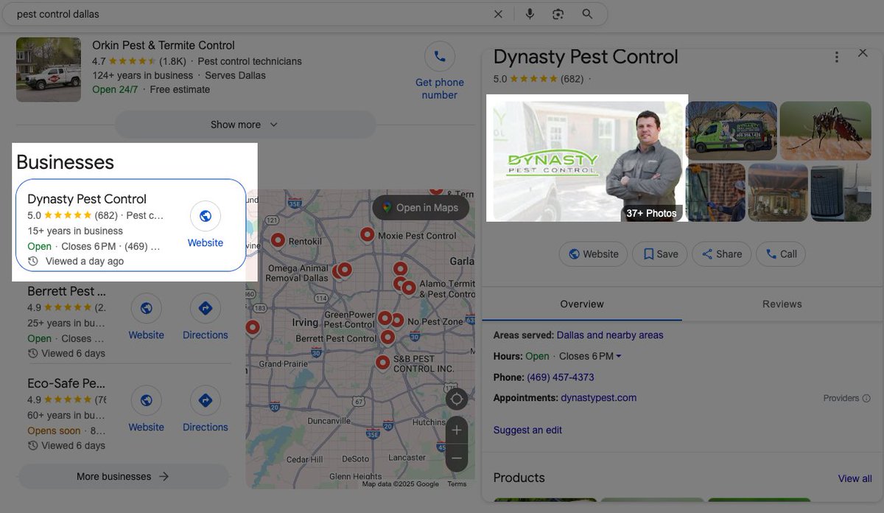Click the Rentokil map pin
This screenshot has height=513, width=884.
(278, 240)
